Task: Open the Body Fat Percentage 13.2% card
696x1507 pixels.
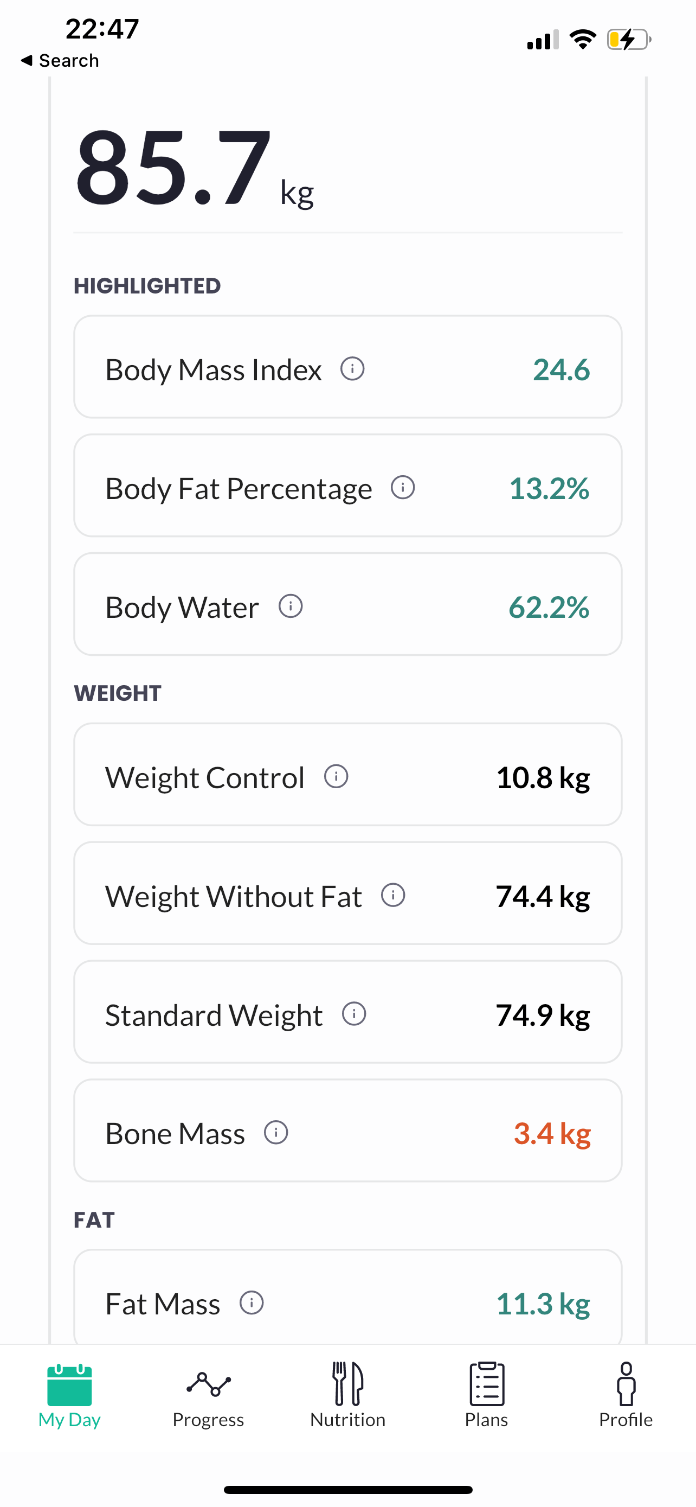Action: pos(347,486)
